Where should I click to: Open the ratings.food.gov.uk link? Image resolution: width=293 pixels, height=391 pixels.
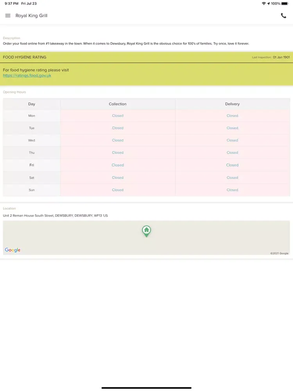tap(27, 75)
